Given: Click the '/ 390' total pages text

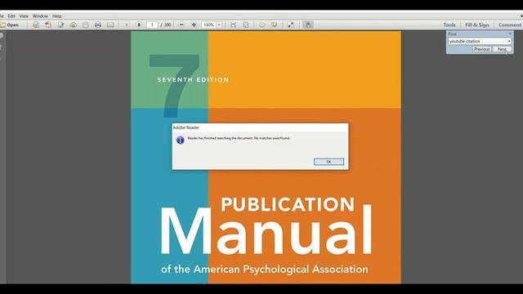Looking at the screenshot, I should coord(166,25).
